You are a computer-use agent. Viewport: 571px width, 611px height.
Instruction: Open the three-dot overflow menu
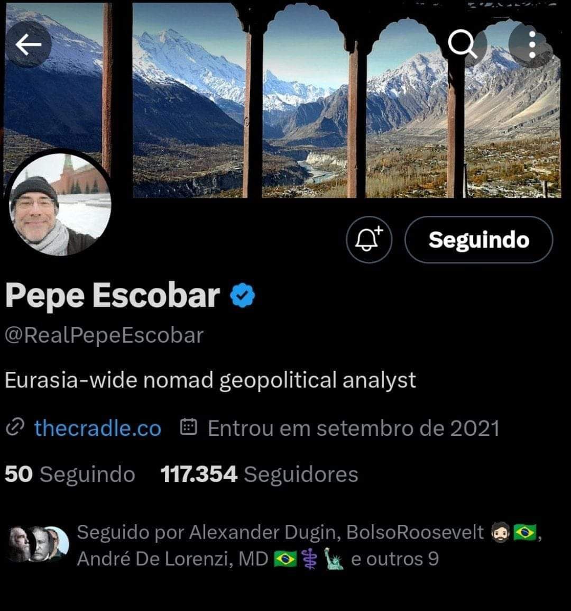pos(532,44)
